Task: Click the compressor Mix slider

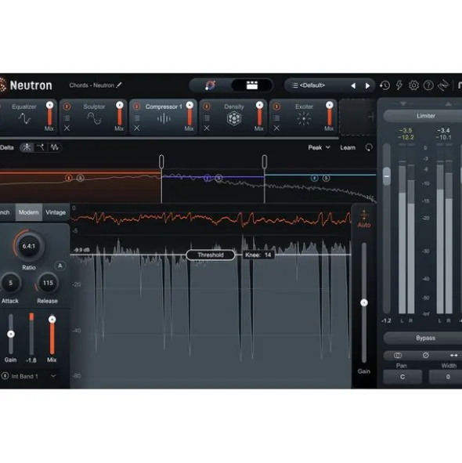Action: pyautogui.click(x=52, y=334)
